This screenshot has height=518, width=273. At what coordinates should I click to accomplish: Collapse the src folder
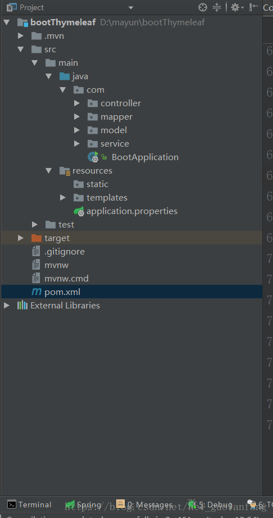click(x=20, y=49)
